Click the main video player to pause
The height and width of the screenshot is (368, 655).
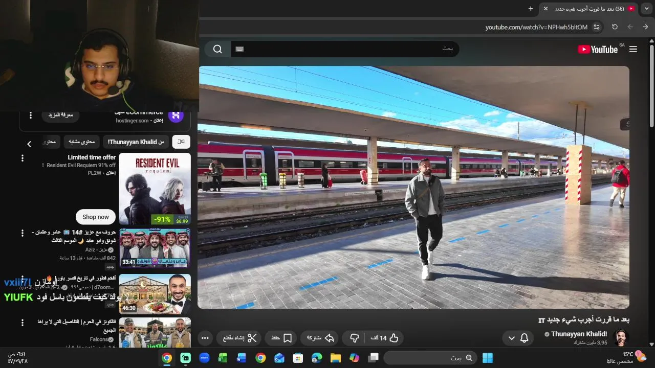[413, 187]
